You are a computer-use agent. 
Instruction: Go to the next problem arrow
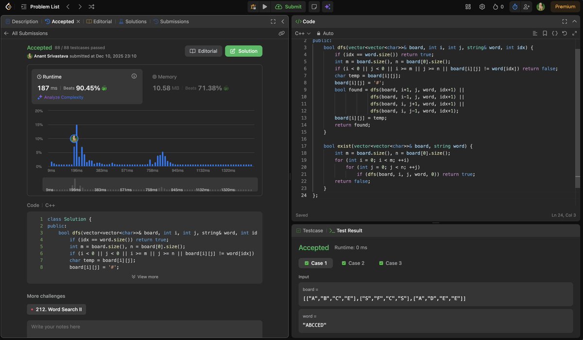80,7
